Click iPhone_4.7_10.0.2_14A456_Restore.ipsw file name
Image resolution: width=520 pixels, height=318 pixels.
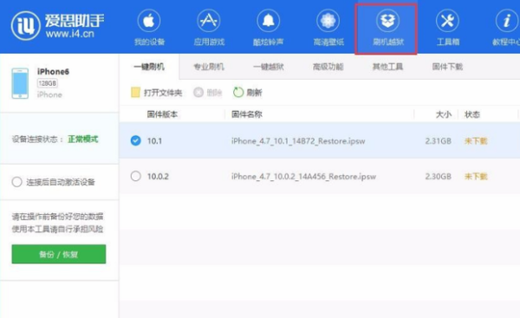pyautogui.click(x=303, y=177)
